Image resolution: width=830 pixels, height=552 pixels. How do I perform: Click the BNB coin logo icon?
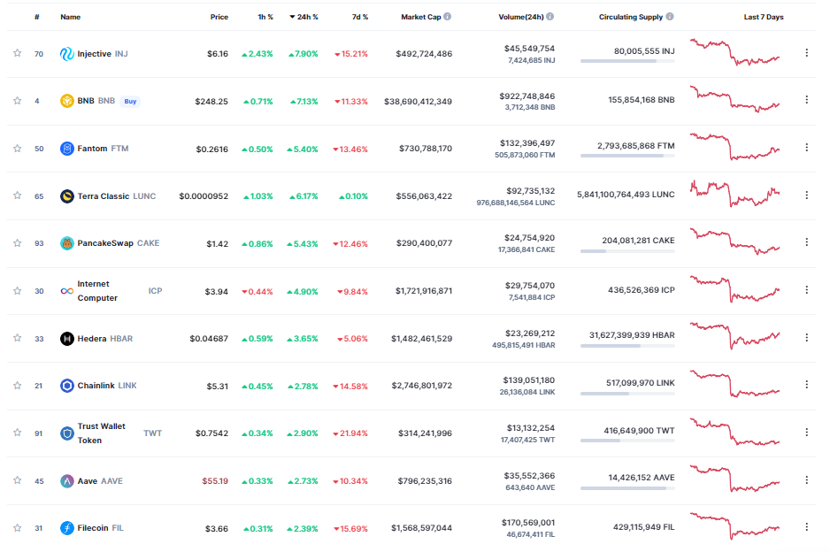(66, 101)
